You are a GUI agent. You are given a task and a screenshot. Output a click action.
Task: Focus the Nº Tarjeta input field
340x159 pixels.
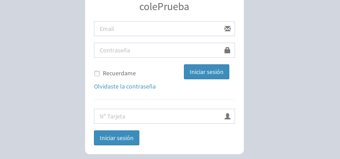tap(164, 116)
